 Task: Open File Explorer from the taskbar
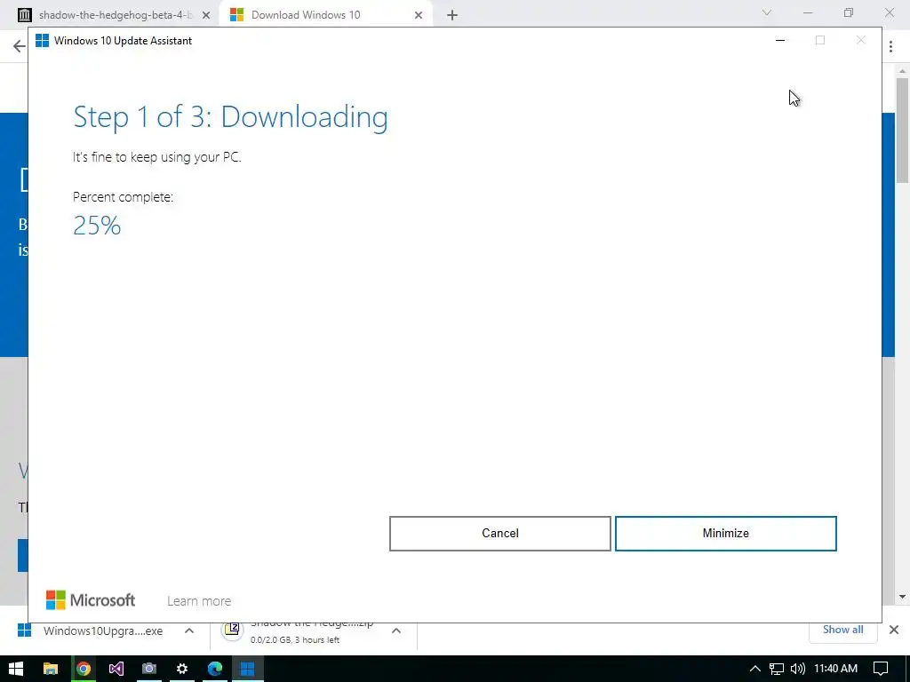51,669
